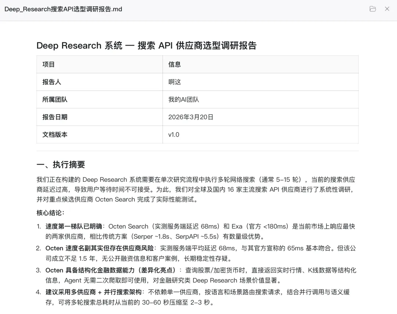Click bold text 建议采用多供应商 + 并行搜索架构

tap(93, 292)
